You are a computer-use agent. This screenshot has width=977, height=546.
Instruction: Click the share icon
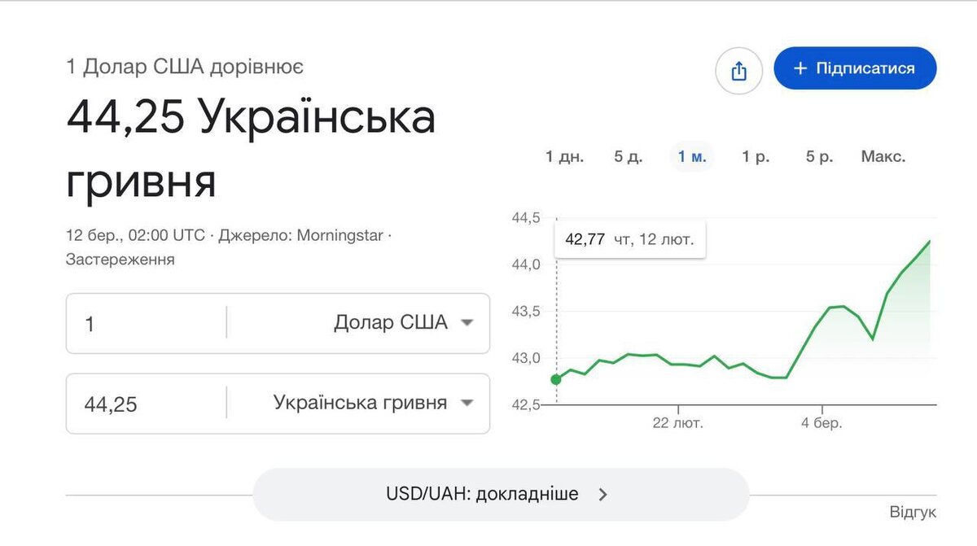point(738,71)
